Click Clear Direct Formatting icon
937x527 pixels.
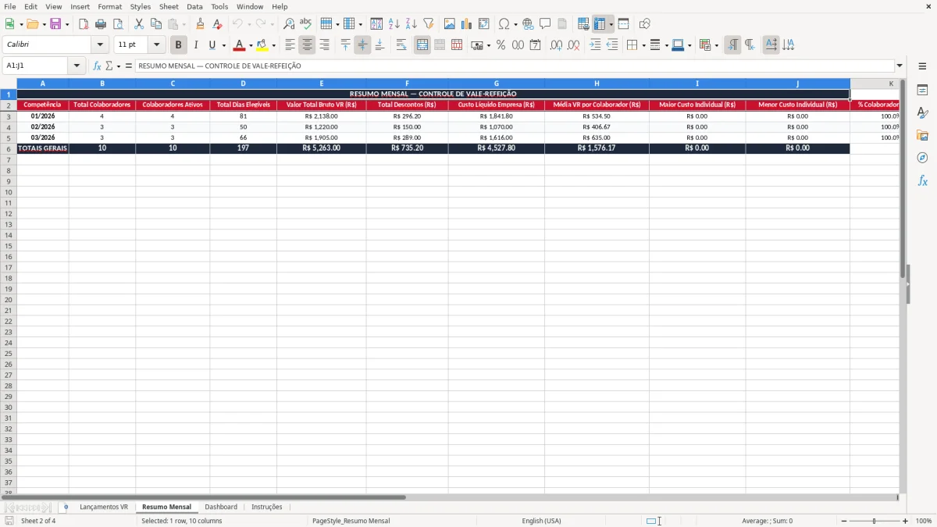(217, 24)
